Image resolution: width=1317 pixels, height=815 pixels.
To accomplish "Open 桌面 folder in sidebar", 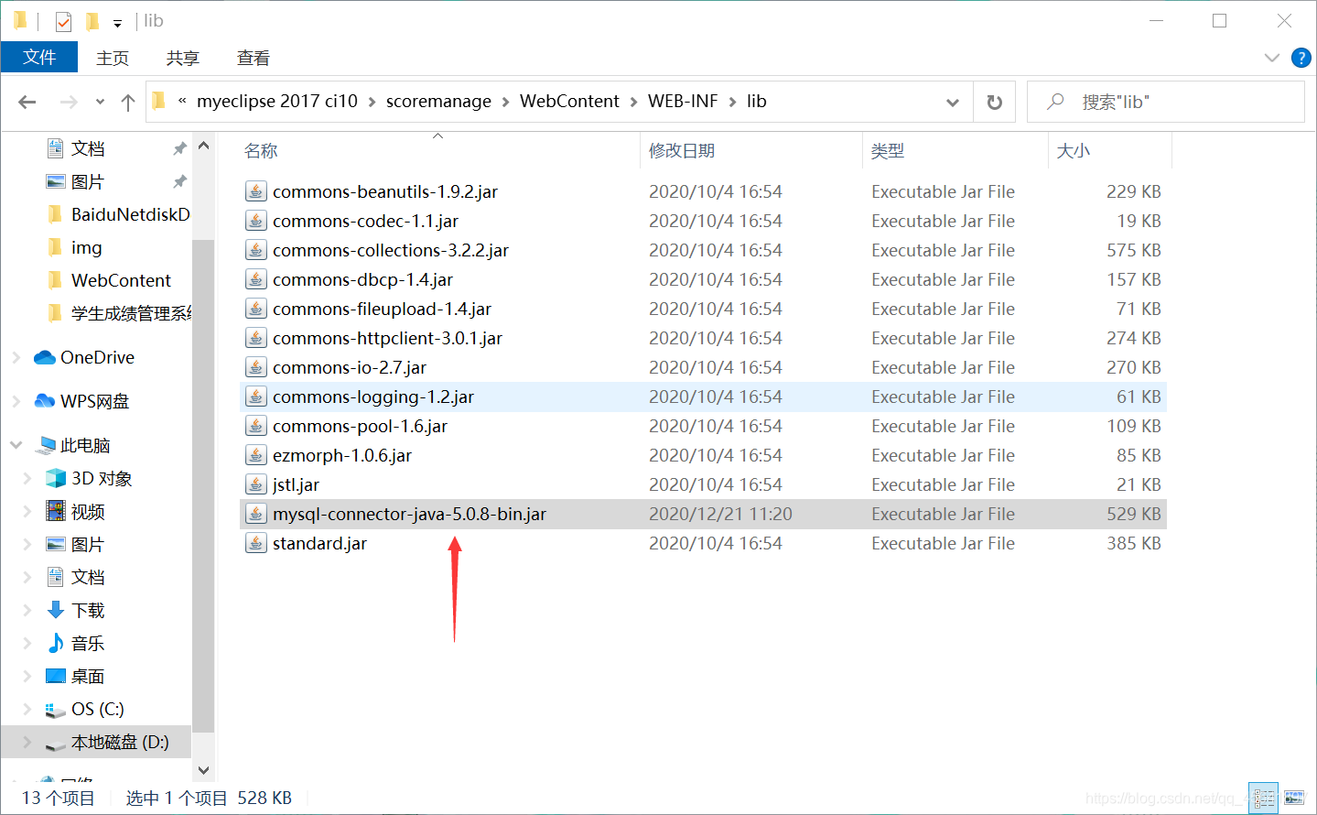I will click(88, 676).
